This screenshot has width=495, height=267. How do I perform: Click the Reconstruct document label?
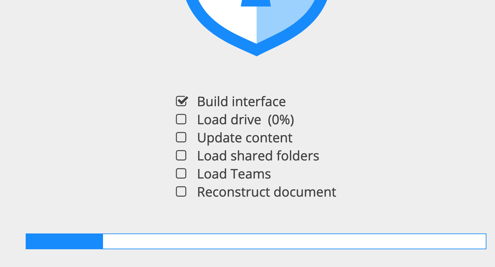[267, 192]
